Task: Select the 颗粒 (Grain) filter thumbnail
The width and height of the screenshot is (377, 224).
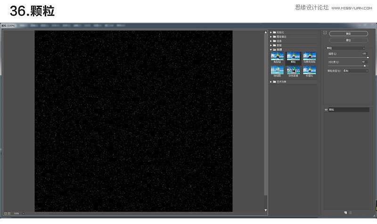Action: (x=293, y=56)
